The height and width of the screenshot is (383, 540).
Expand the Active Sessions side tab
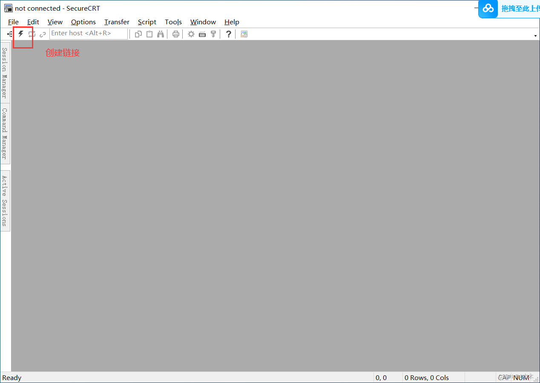[x=5, y=201]
